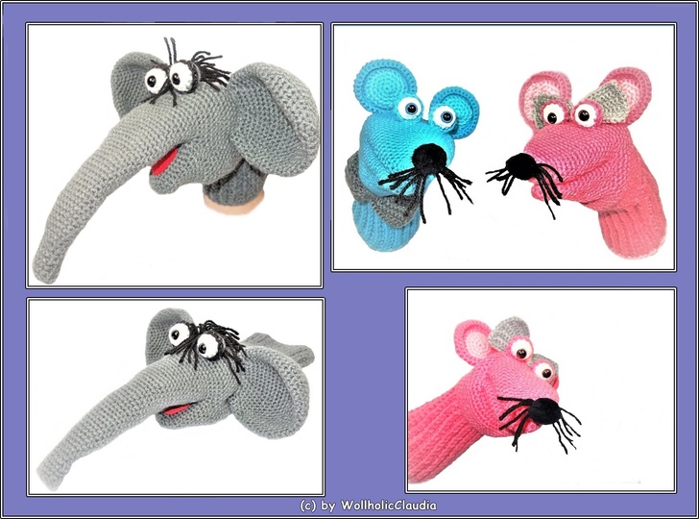699x519 pixels.
Task: Select the bottom-right pink mouse photo
Action: click(539, 389)
